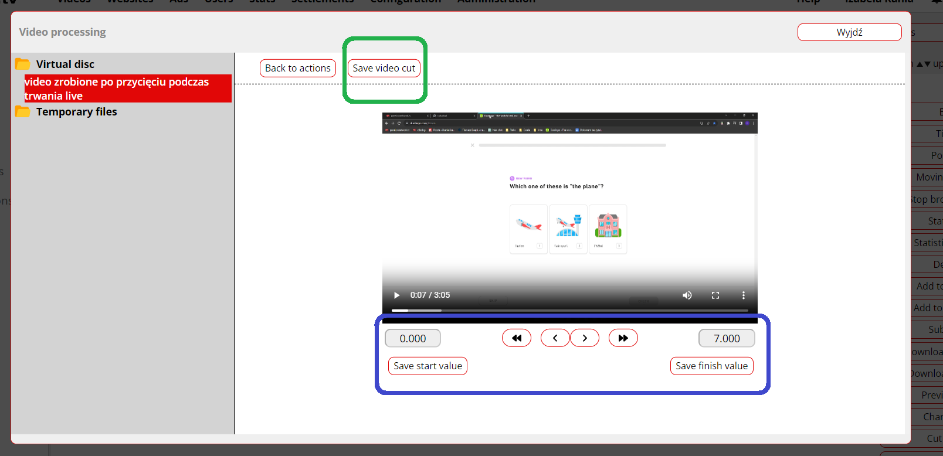Image resolution: width=943 pixels, height=456 pixels.
Task: Step back one frame with left chevron
Action: 555,338
